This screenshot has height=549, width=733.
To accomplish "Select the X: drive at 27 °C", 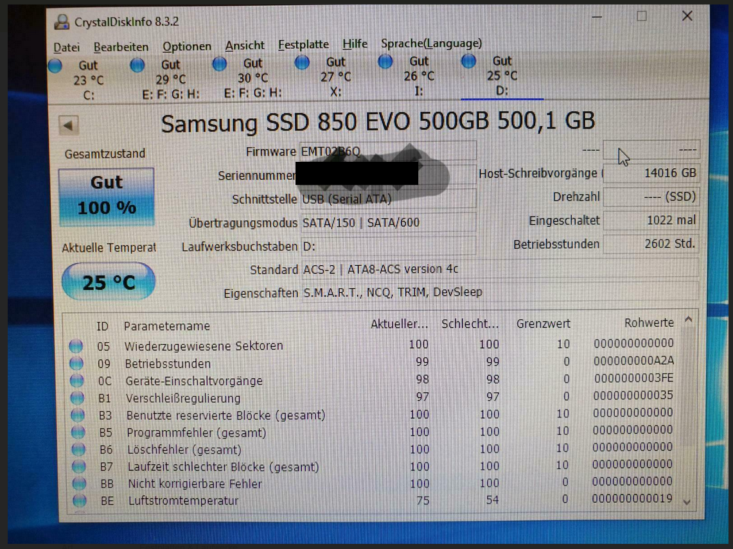I will coord(335,76).
